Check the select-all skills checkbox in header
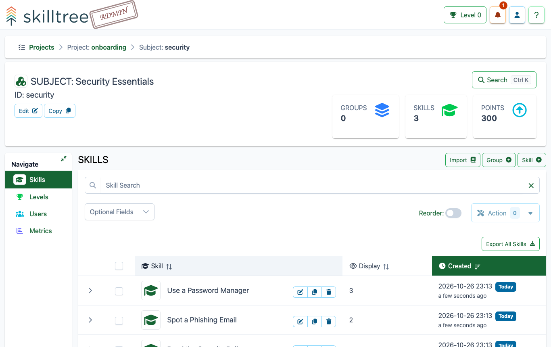The width and height of the screenshot is (551, 347). tap(119, 266)
